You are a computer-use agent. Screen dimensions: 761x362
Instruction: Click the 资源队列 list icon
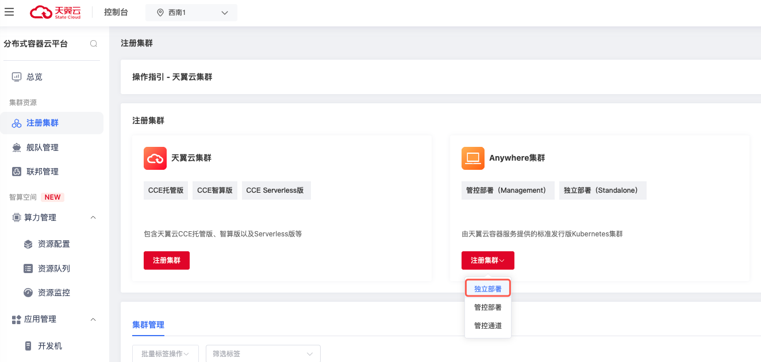pos(28,268)
